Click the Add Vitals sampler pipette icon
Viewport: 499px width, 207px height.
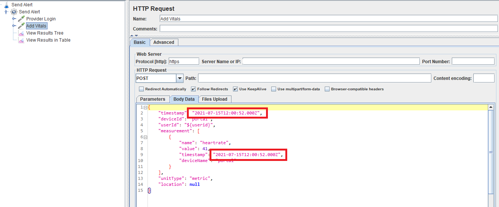pyautogui.click(x=21, y=26)
